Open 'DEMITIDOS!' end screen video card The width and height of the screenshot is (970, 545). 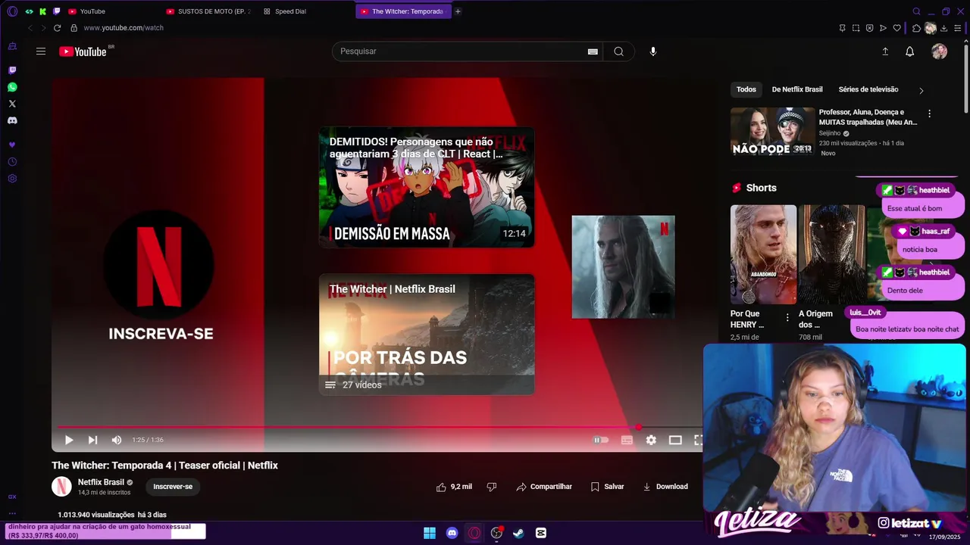click(427, 187)
